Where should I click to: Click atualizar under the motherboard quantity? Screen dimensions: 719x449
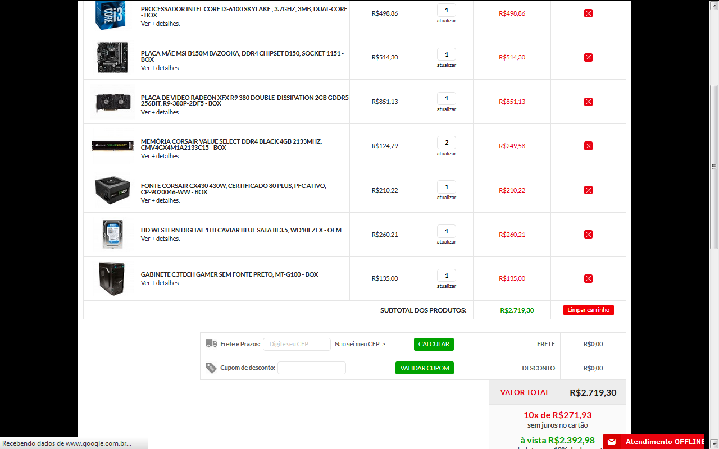(x=447, y=65)
